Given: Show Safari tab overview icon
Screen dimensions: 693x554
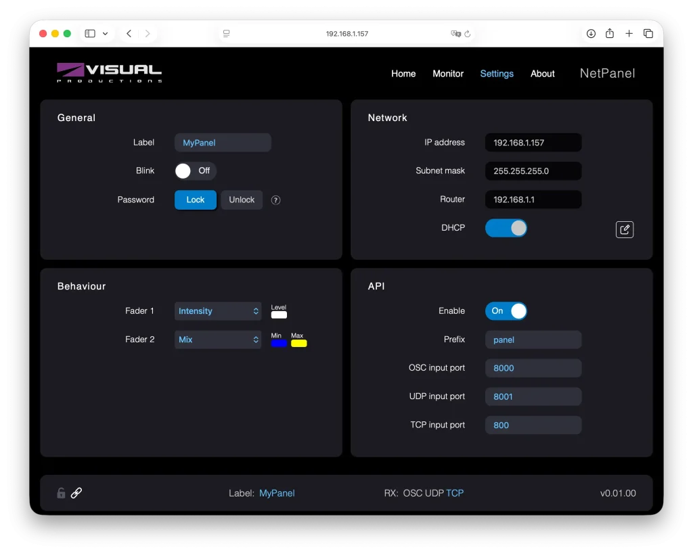Looking at the screenshot, I should 648,34.
